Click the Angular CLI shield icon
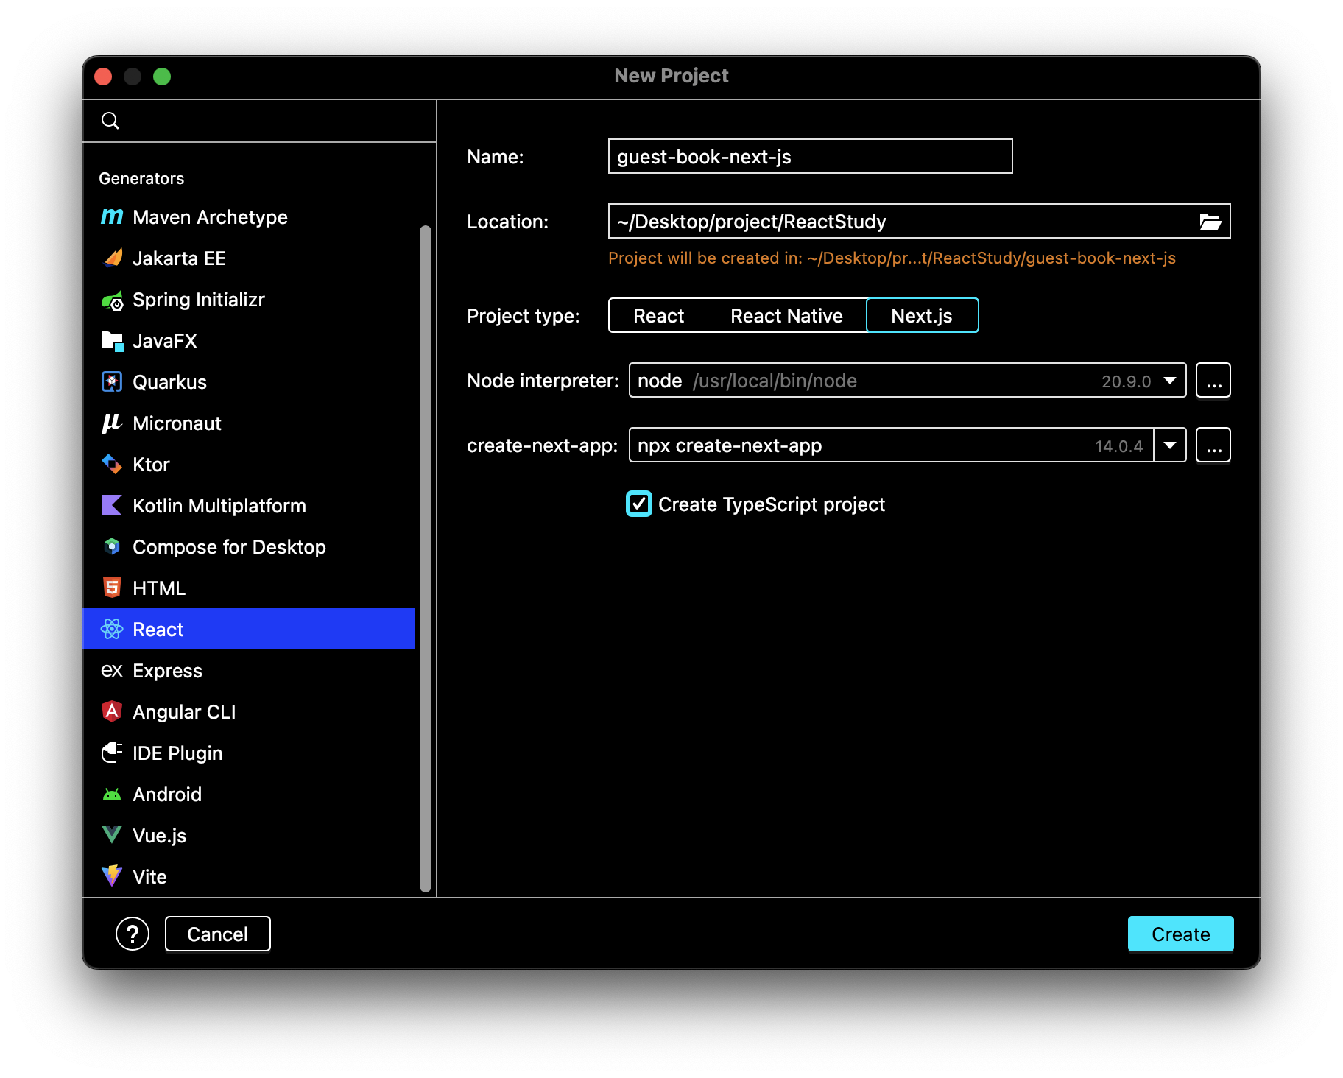Image resolution: width=1343 pixels, height=1078 pixels. coord(112,711)
